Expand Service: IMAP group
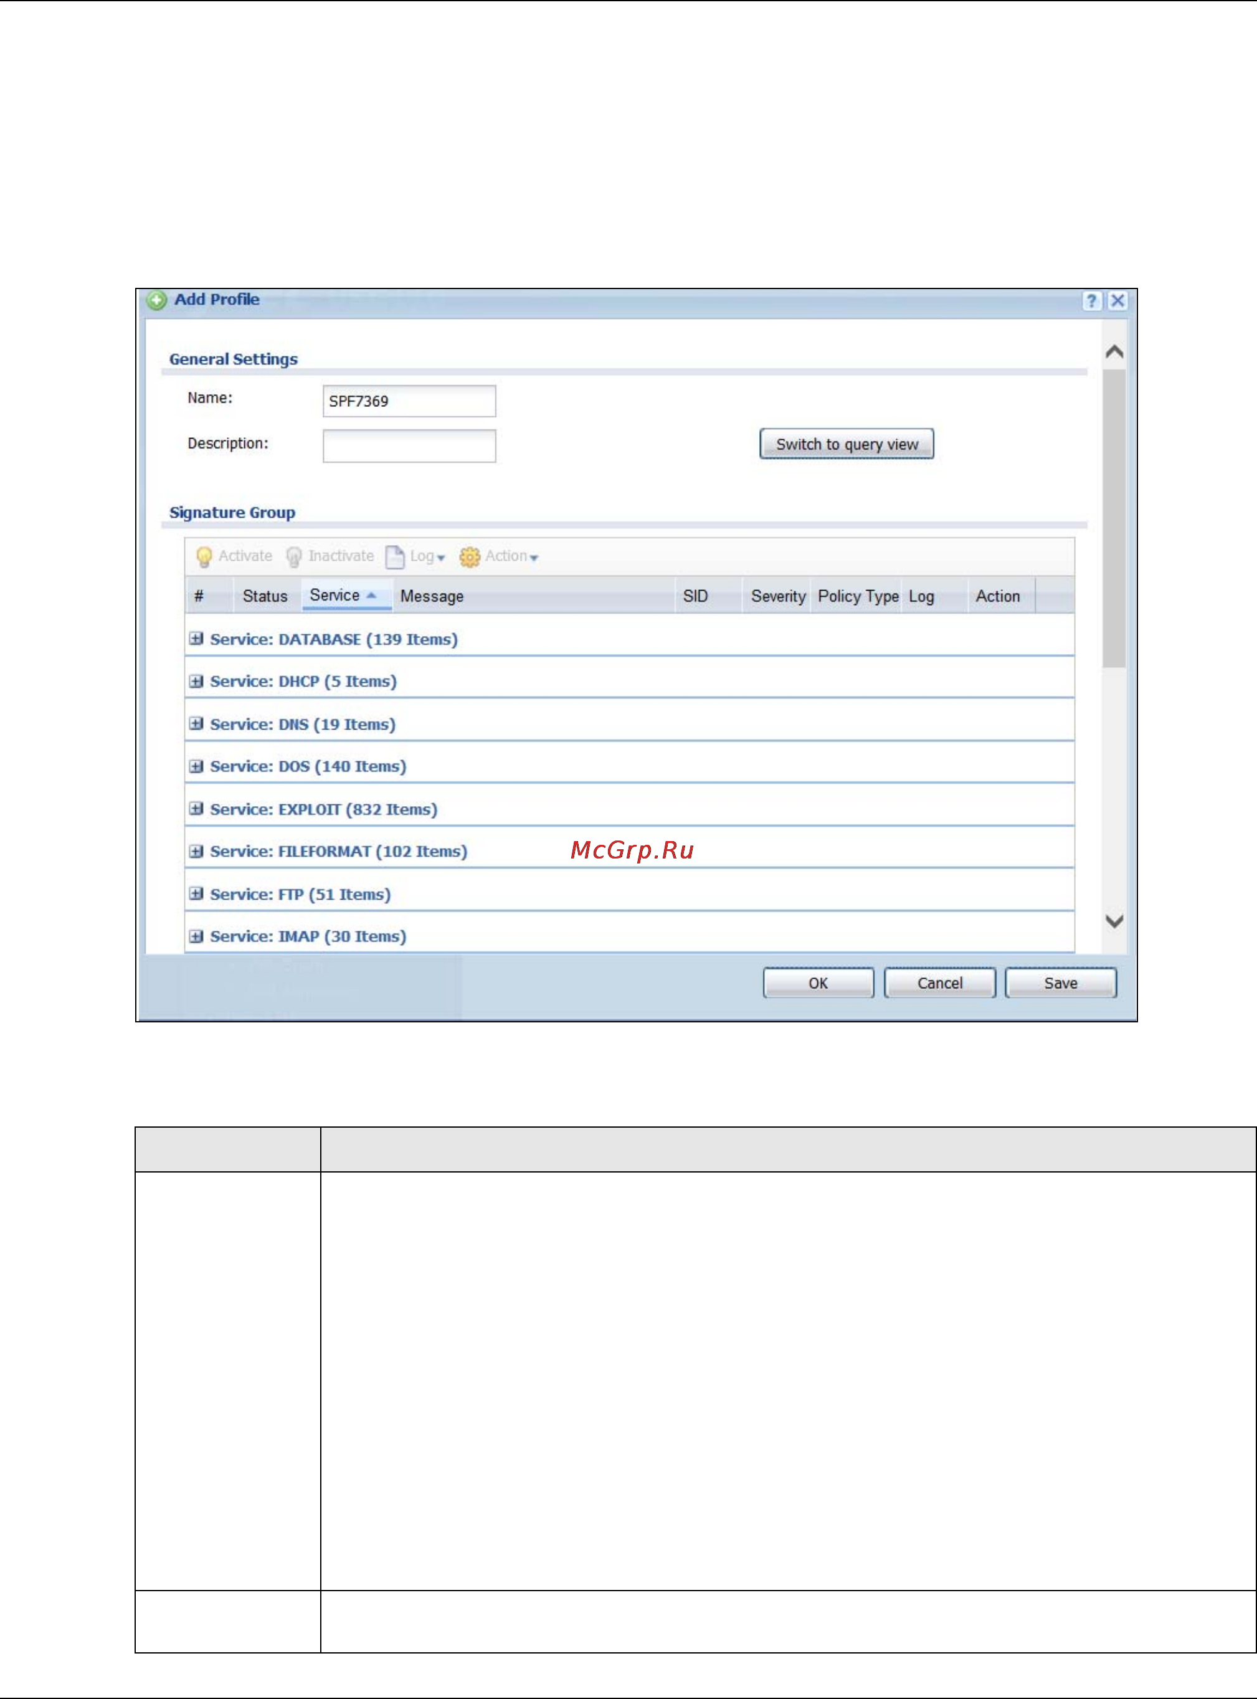This screenshot has height=1699, width=1257. coord(196,936)
